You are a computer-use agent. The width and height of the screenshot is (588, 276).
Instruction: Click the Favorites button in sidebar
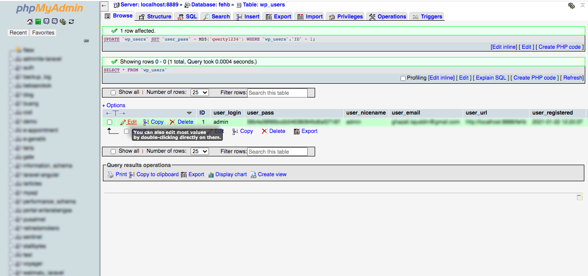(43, 33)
